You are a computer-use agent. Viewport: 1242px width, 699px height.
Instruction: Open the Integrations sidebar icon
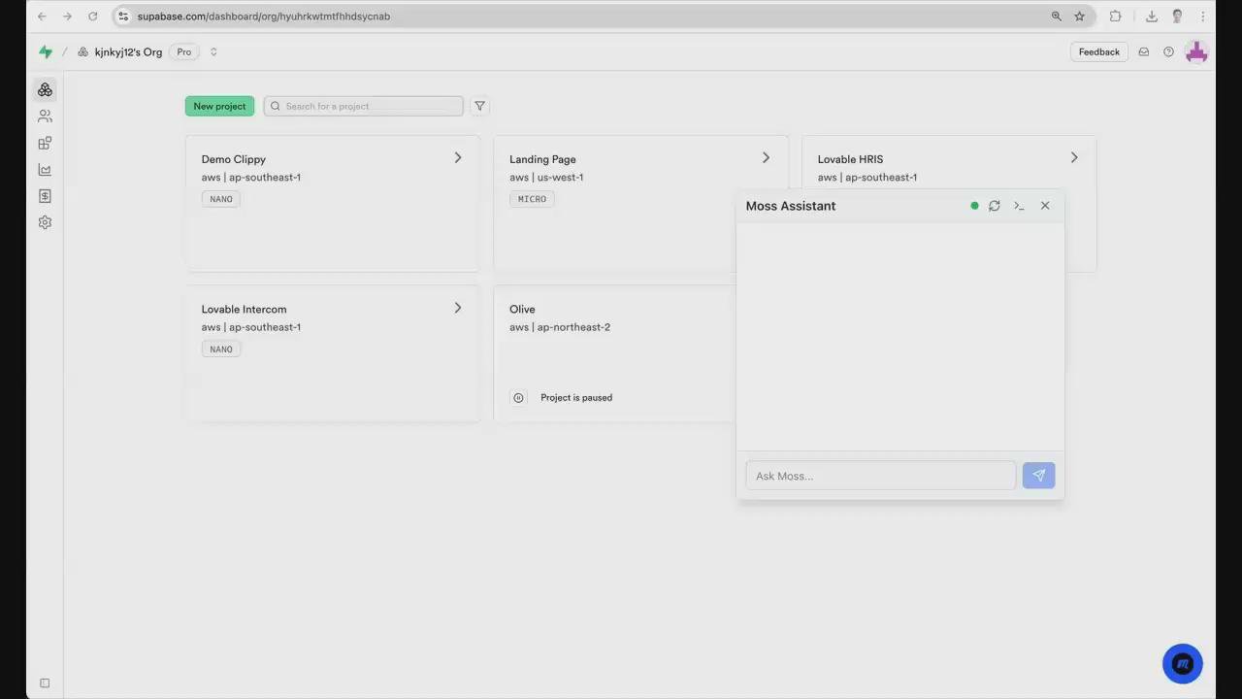[x=45, y=143]
